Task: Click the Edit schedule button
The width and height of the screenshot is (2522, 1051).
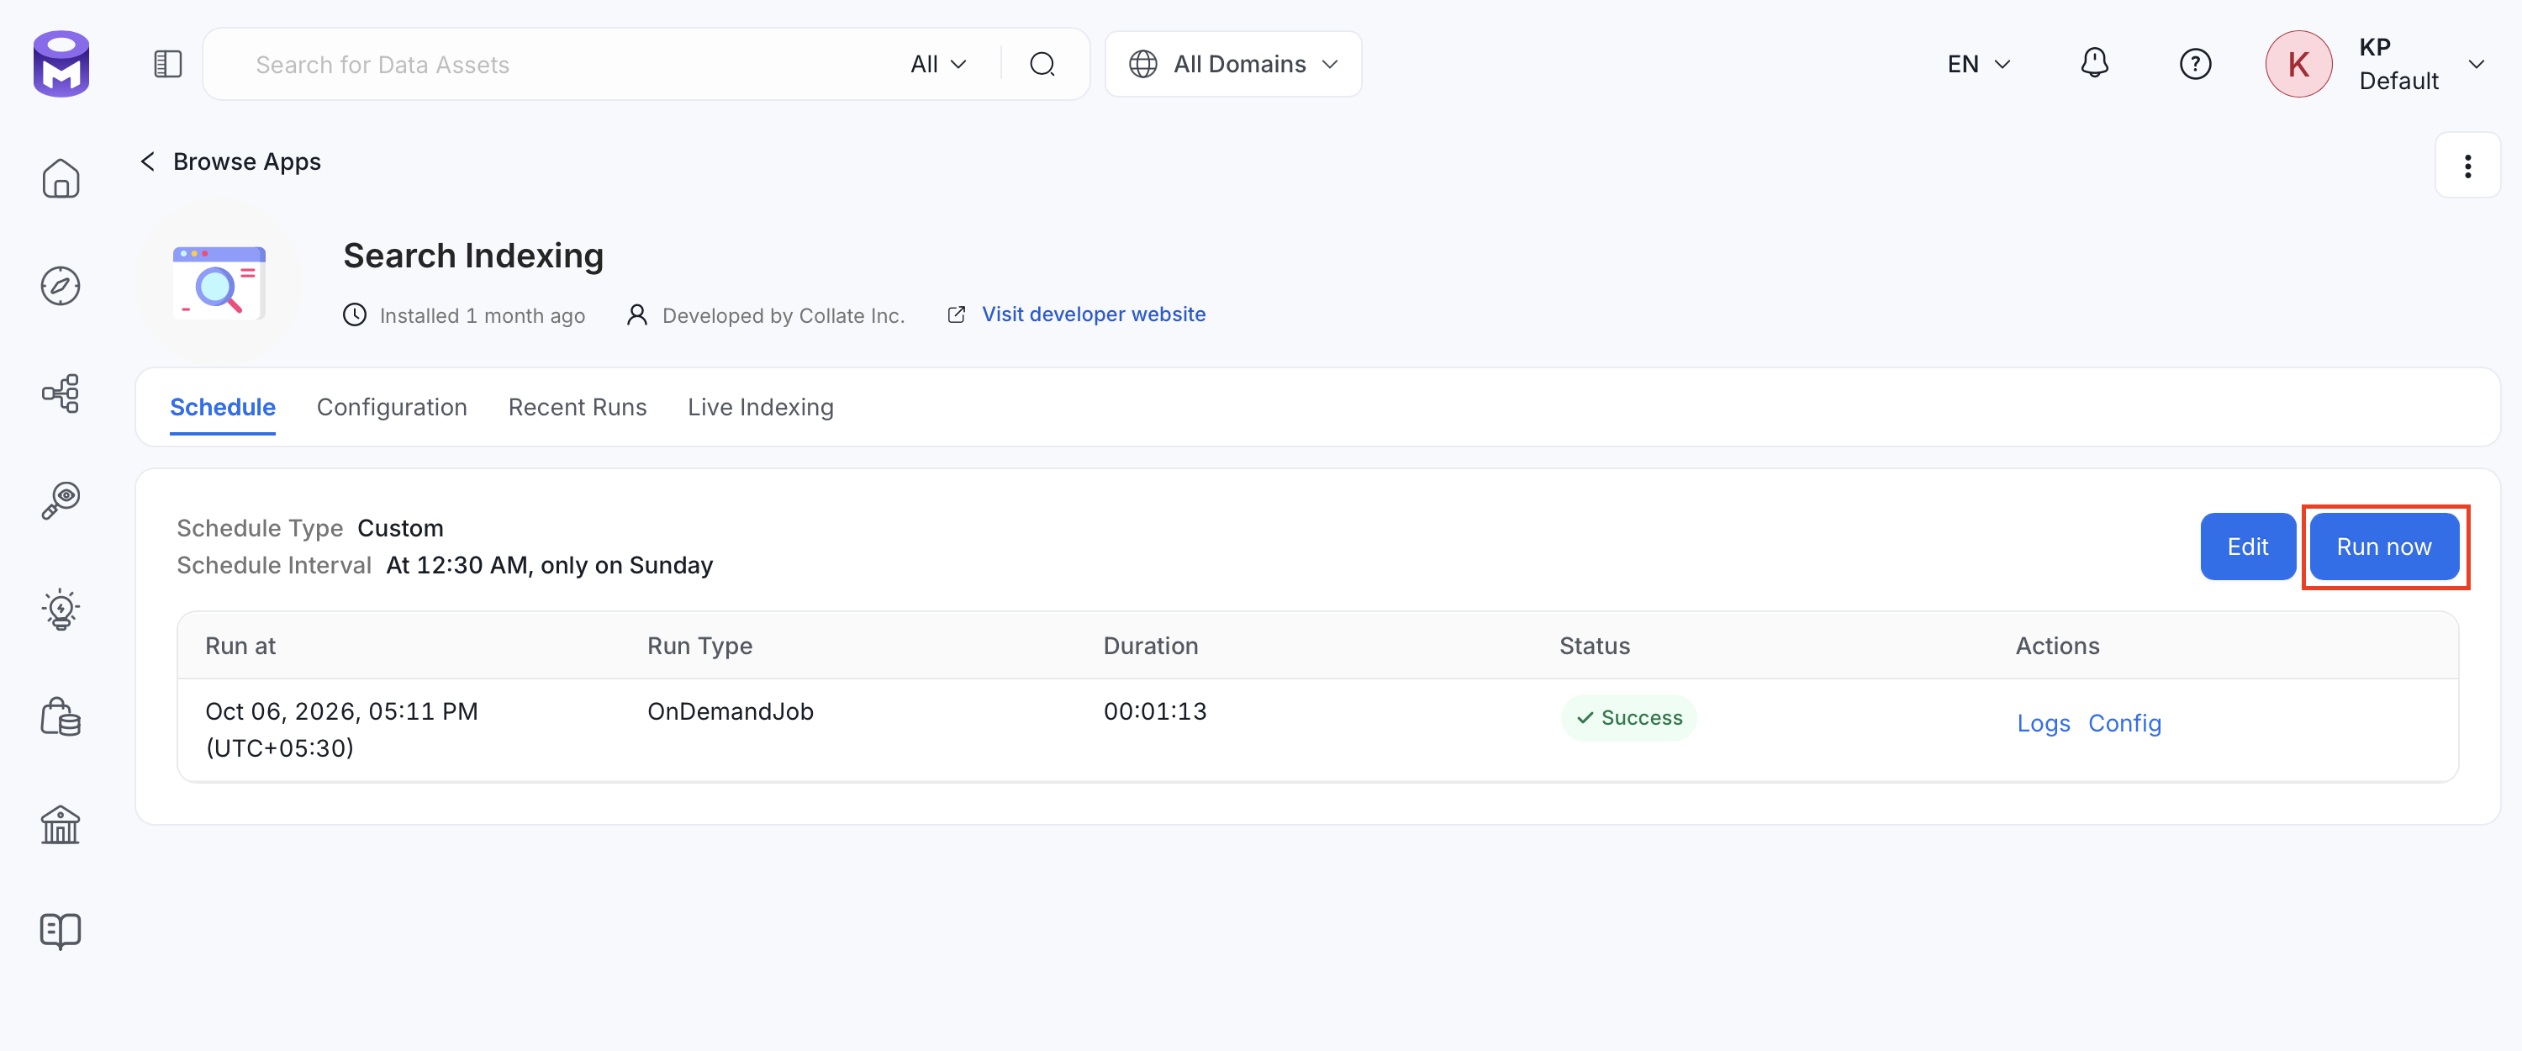Action: coord(2247,547)
